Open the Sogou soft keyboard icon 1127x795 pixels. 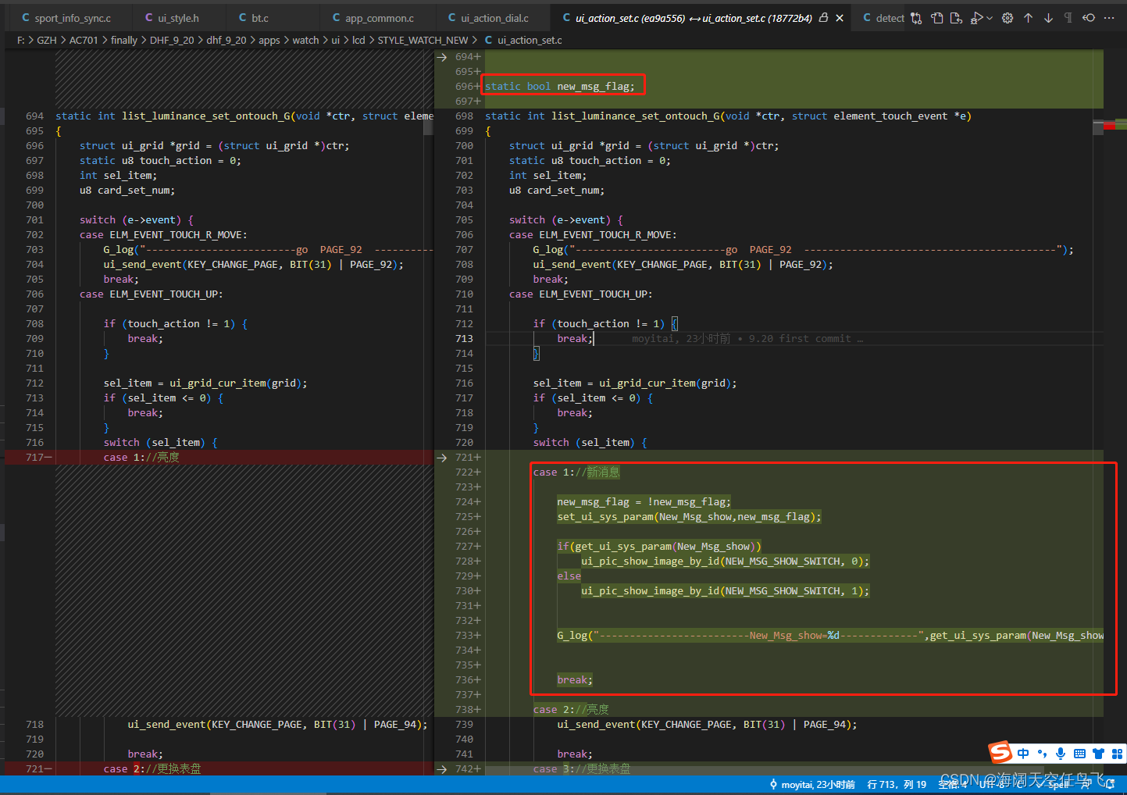pos(1079,754)
